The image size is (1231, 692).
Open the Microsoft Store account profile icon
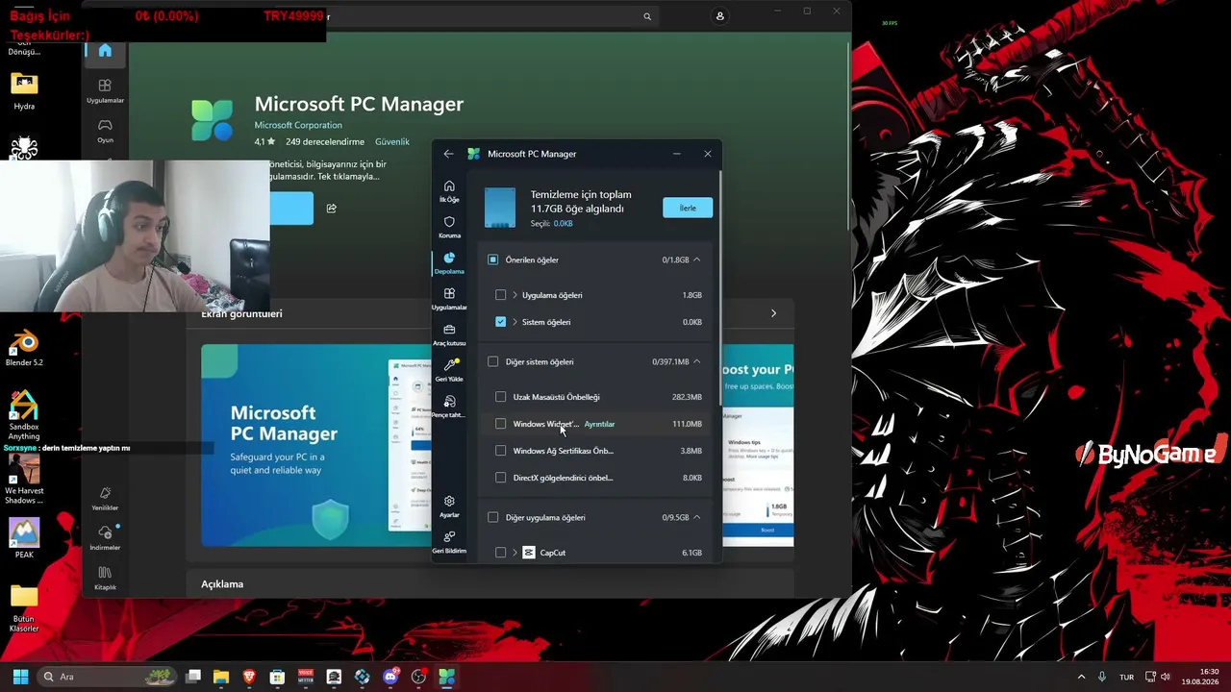click(x=720, y=16)
